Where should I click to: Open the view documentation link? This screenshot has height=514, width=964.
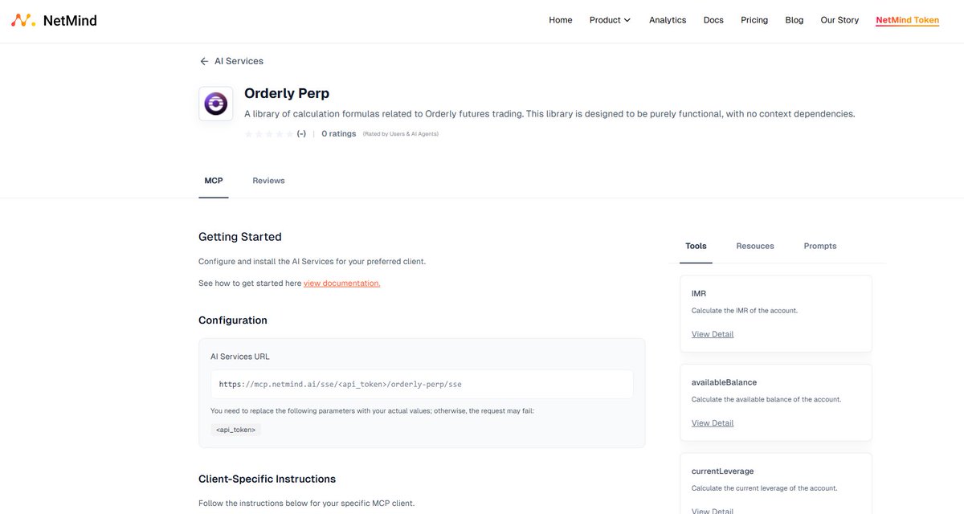[341, 284]
